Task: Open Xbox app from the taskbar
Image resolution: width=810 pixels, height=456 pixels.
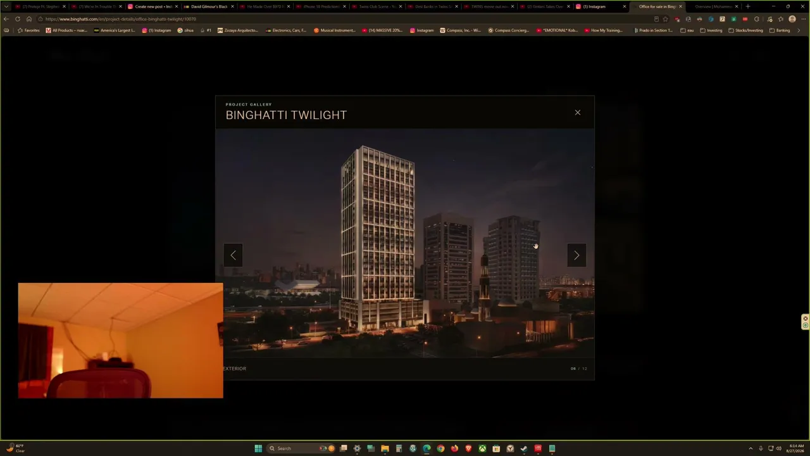Action: [482, 448]
